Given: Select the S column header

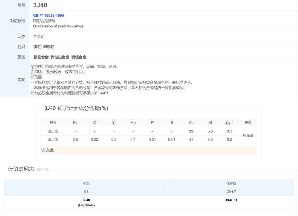Looking at the screenshot, I should click(x=172, y=123).
